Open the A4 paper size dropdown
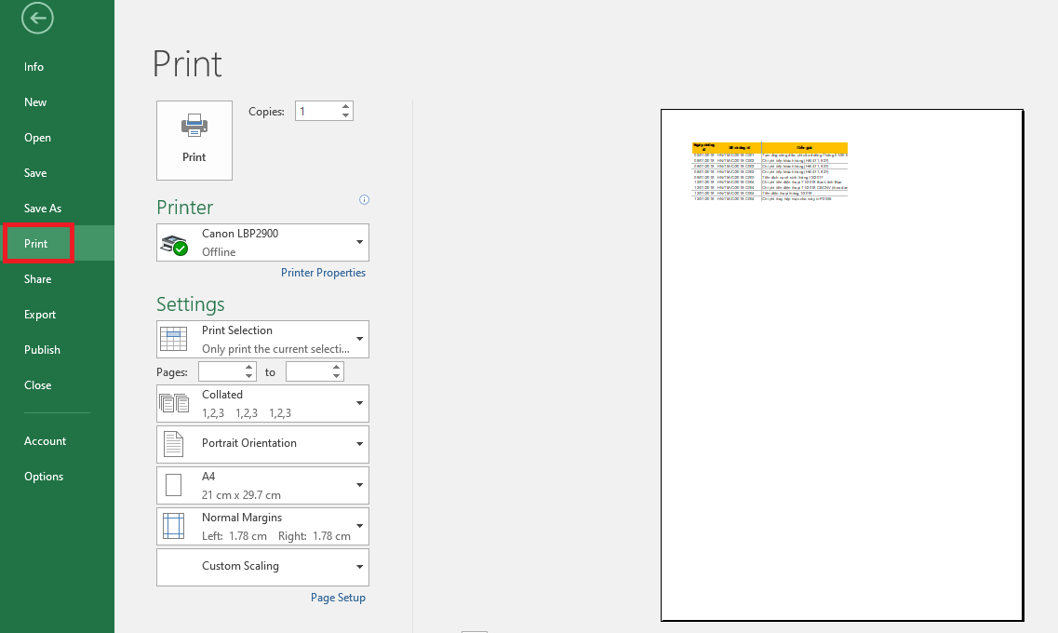This screenshot has height=633, width=1058. 359,485
